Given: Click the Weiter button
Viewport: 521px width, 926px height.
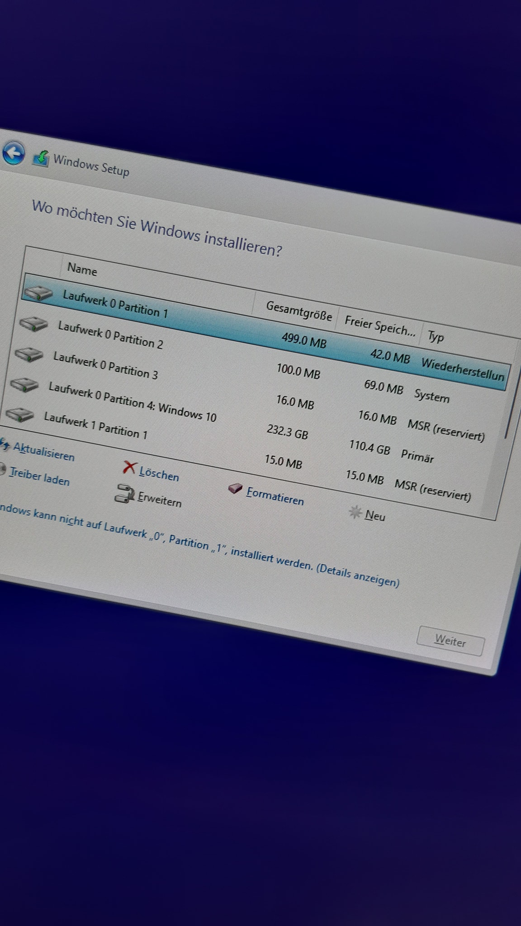Looking at the screenshot, I should coord(450,641).
